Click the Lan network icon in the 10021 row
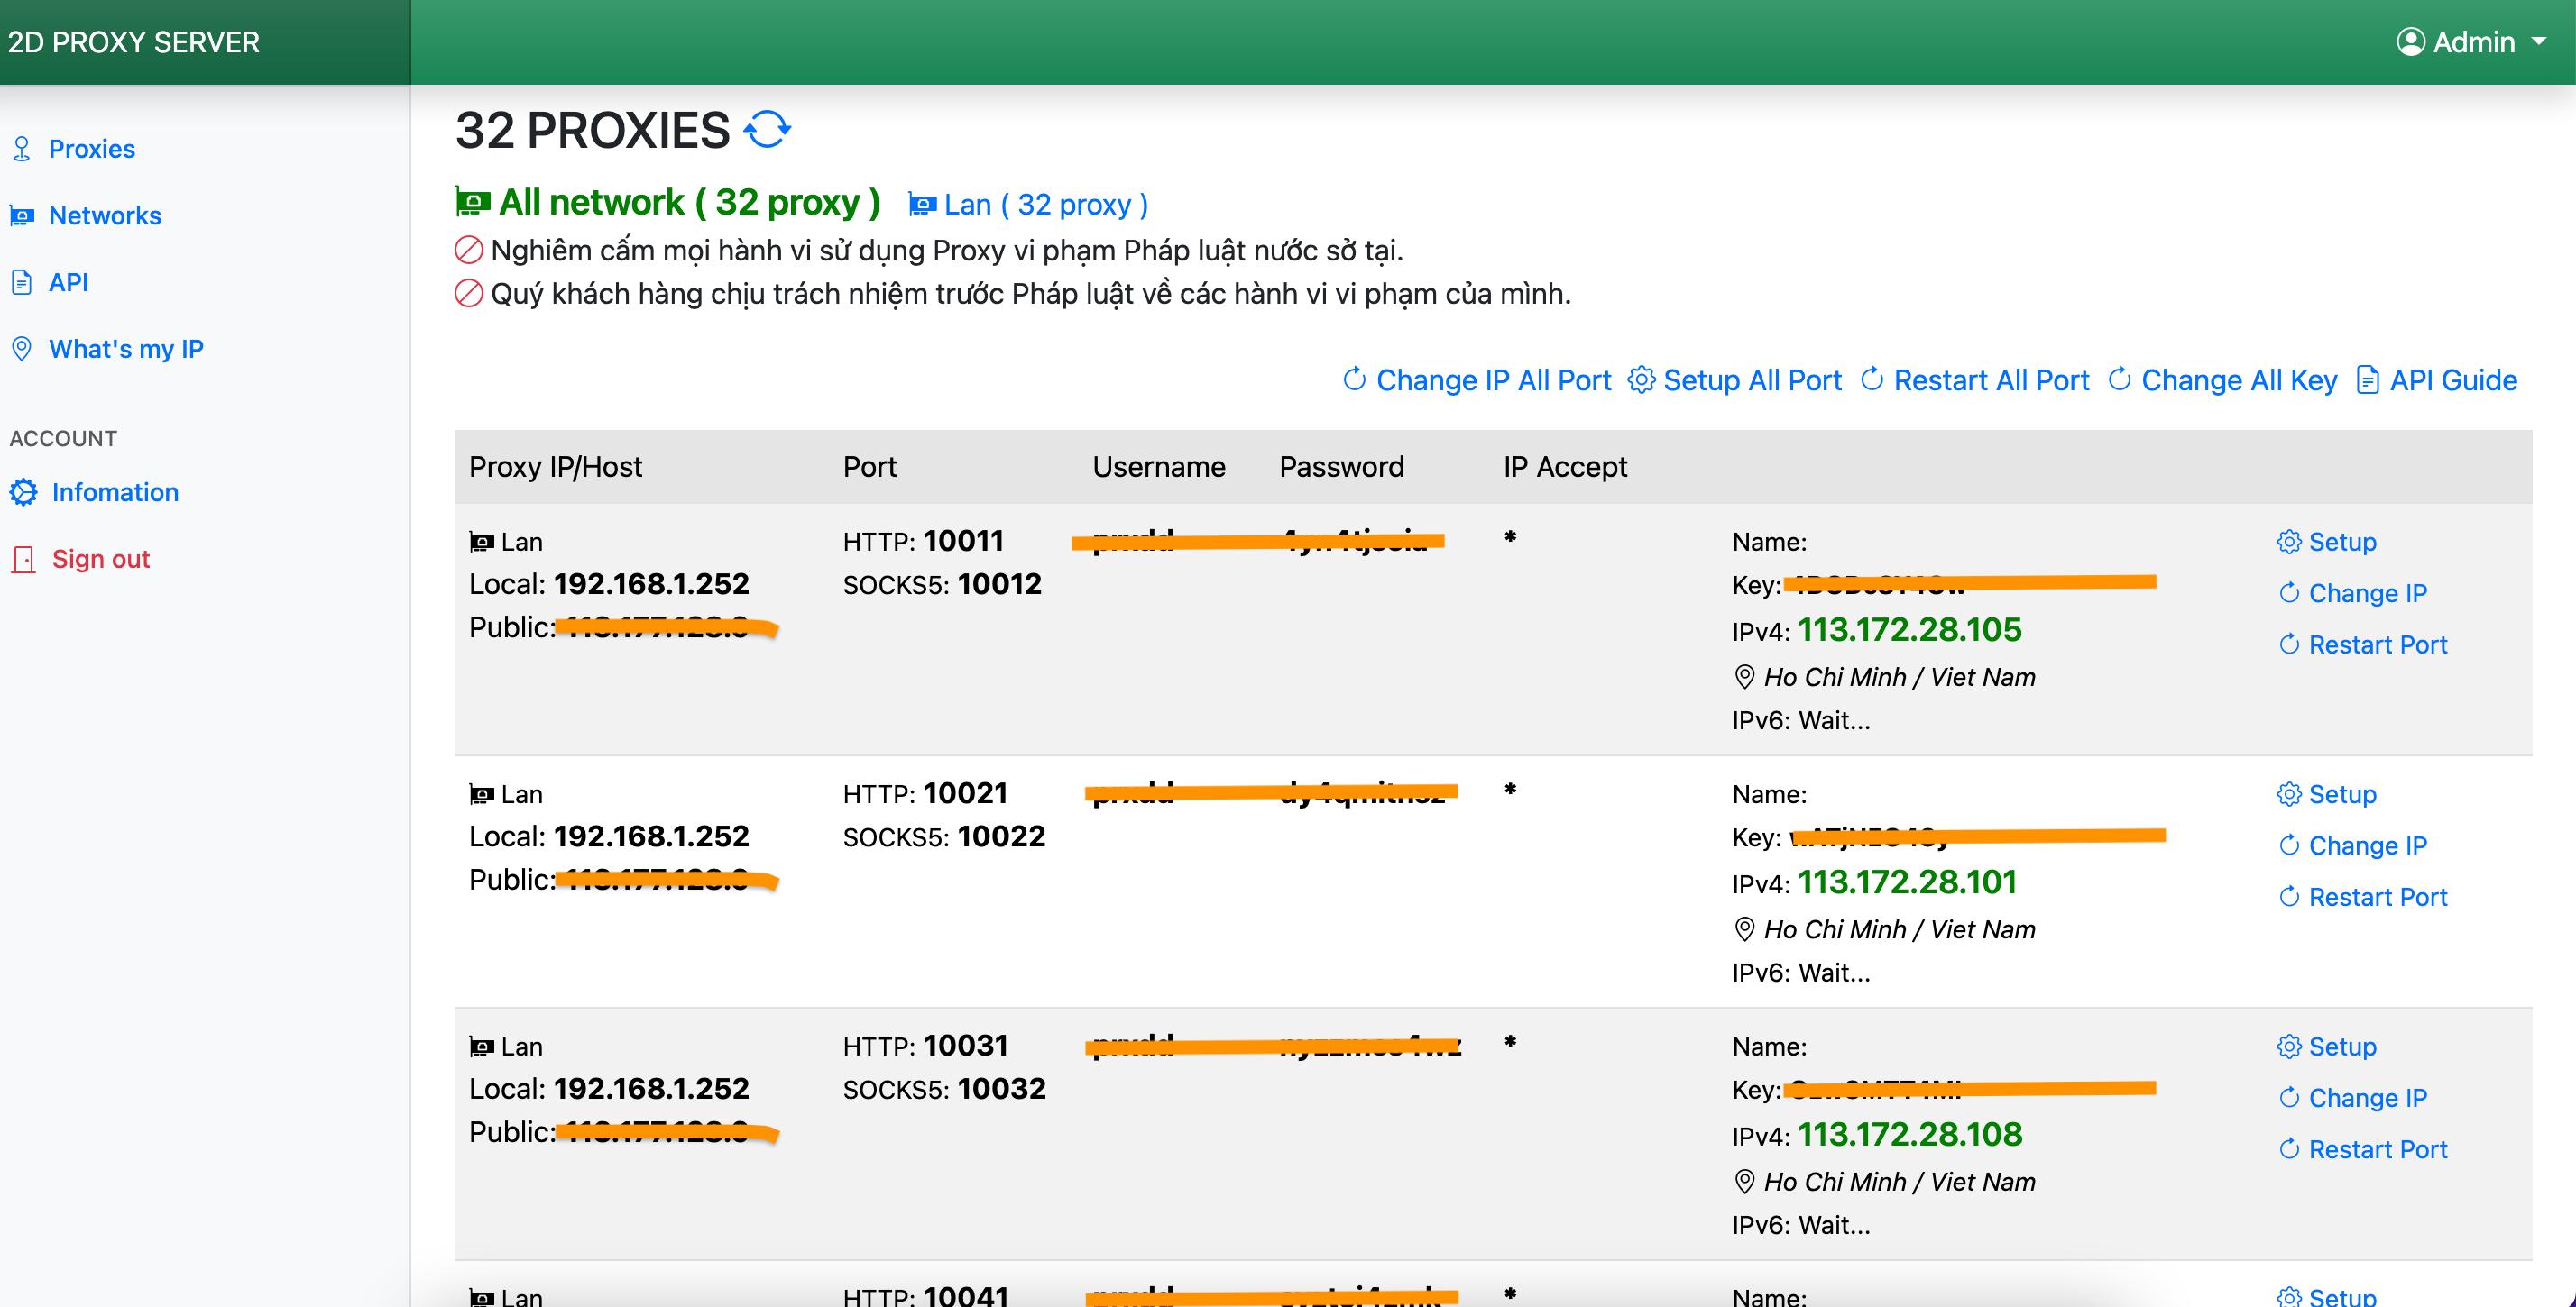Image resolution: width=2576 pixels, height=1307 pixels. pos(482,795)
